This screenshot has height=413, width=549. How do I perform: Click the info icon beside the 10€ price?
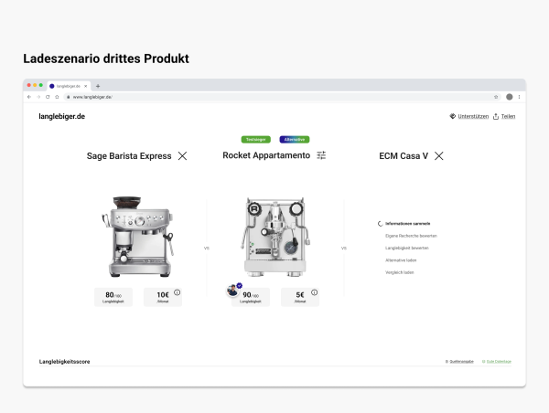177,292
